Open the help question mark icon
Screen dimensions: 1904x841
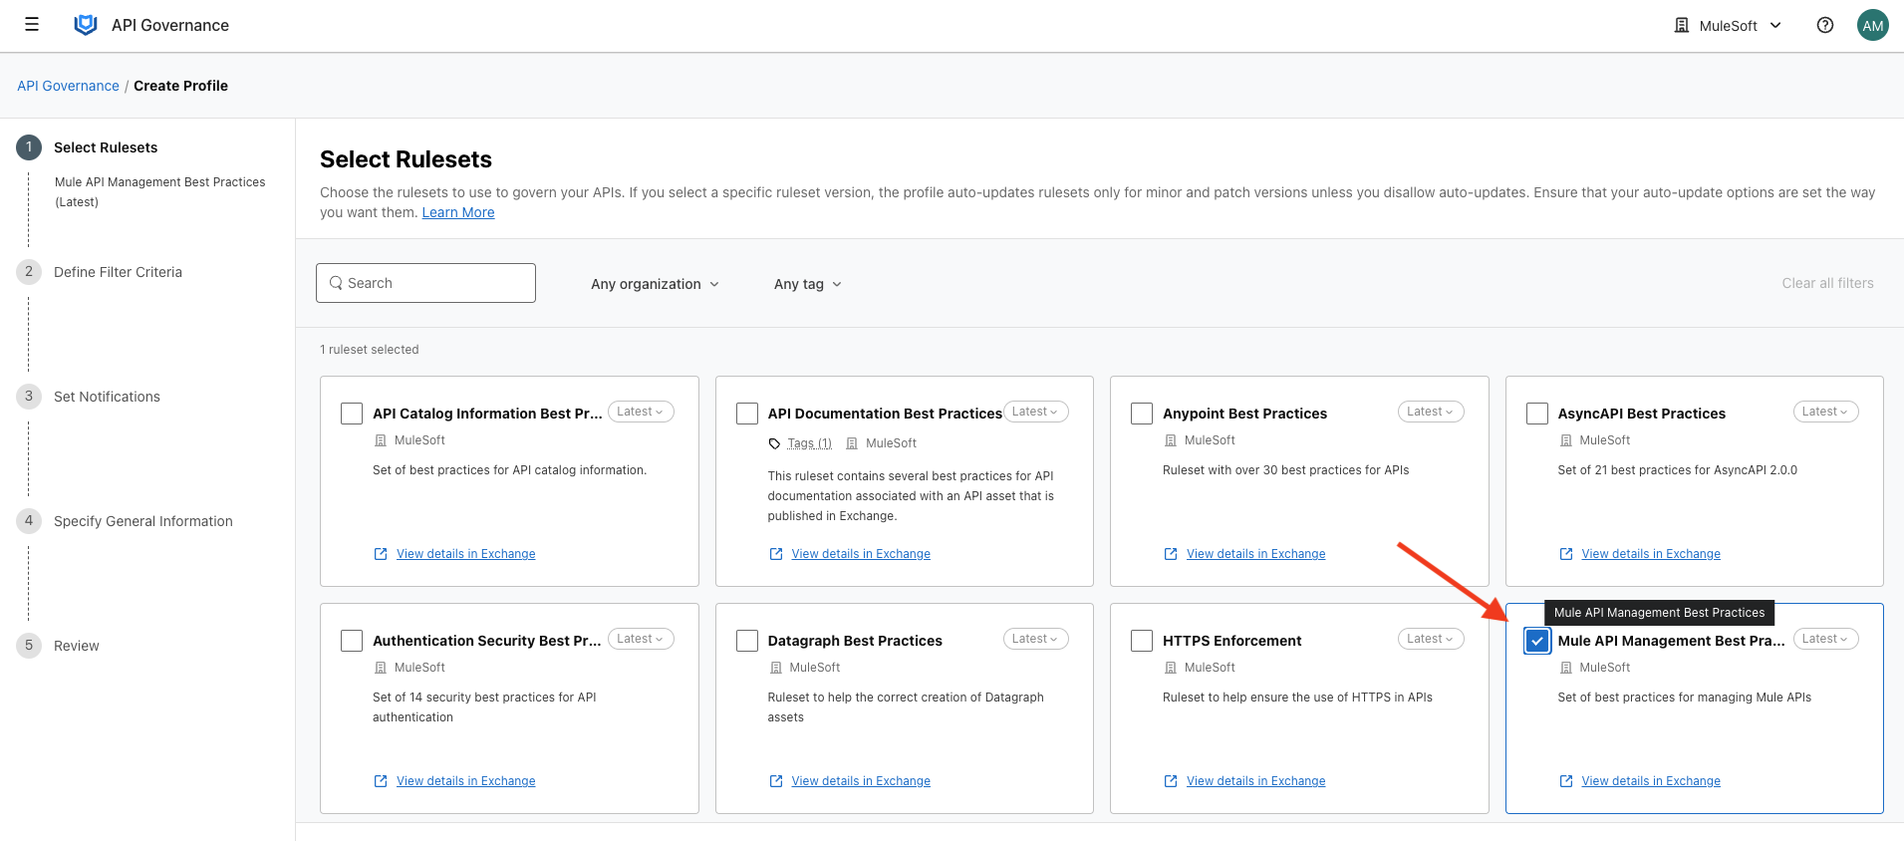click(1824, 26)
